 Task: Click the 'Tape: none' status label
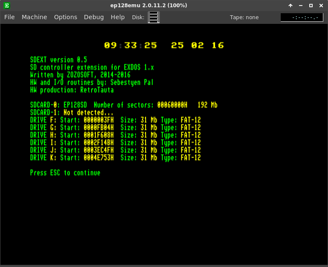244,17
